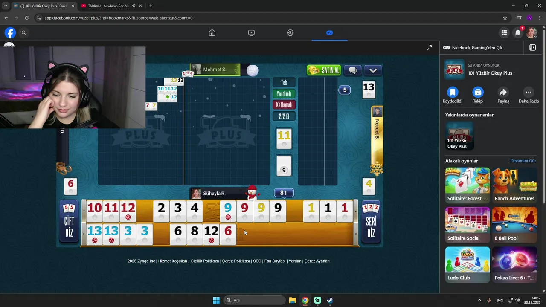This screenshot has height=307, width=546.
Task: Click Fan Sayfası footer link
Action: point(275,261)
